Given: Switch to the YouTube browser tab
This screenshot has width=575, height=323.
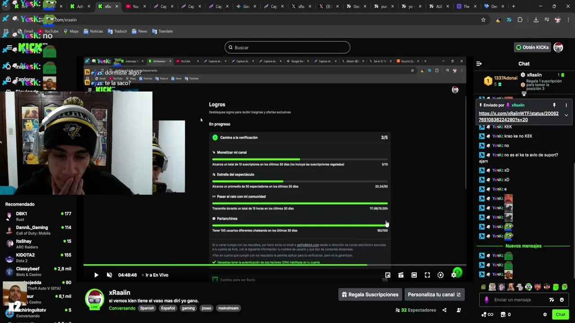Looking at the screenshot, I should [135, 6].
